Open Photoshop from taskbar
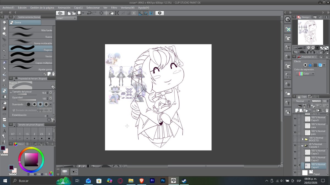Image resolution: width=330 pixels, height=185 pixels. click(x=163, y=181)
